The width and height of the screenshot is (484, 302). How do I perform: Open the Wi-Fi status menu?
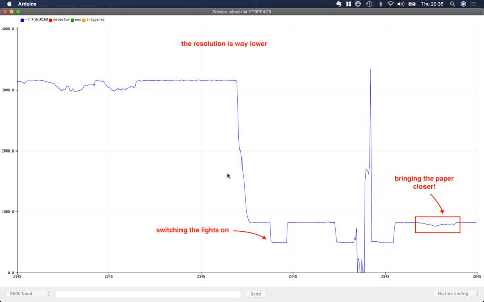[390, 4]
